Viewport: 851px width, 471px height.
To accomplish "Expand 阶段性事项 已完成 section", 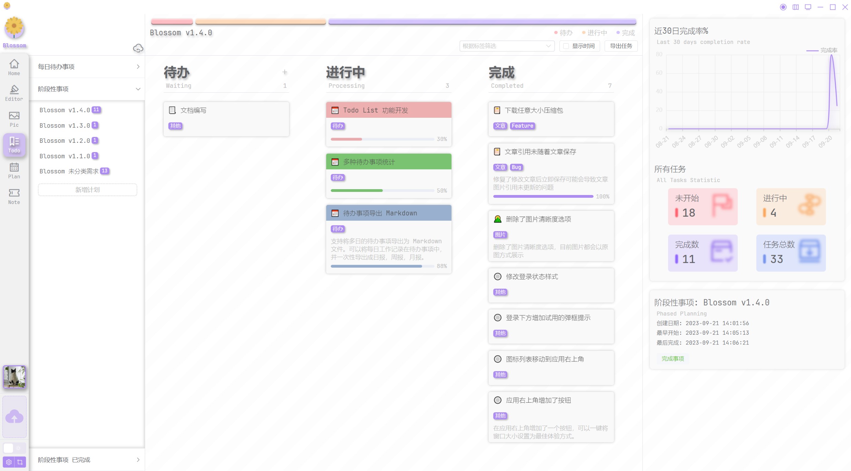I will 138,459.
